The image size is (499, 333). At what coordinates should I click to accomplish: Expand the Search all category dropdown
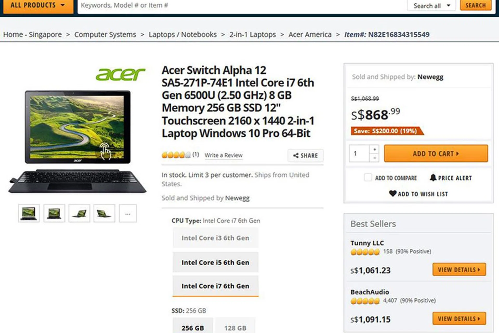[x=431, y=6]
